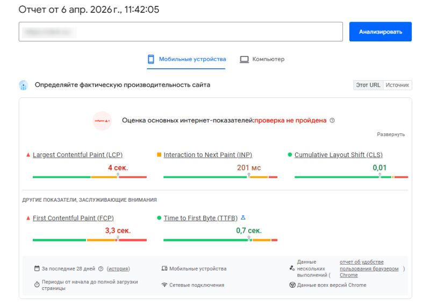Click Периоды от начала до полной загрузки text
Screen dimensions: 430x305
click(90, 285)
